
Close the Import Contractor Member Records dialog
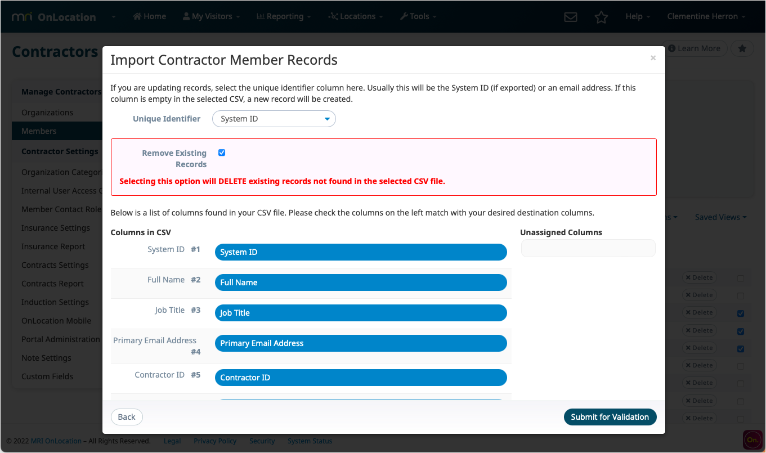point(653,58)
